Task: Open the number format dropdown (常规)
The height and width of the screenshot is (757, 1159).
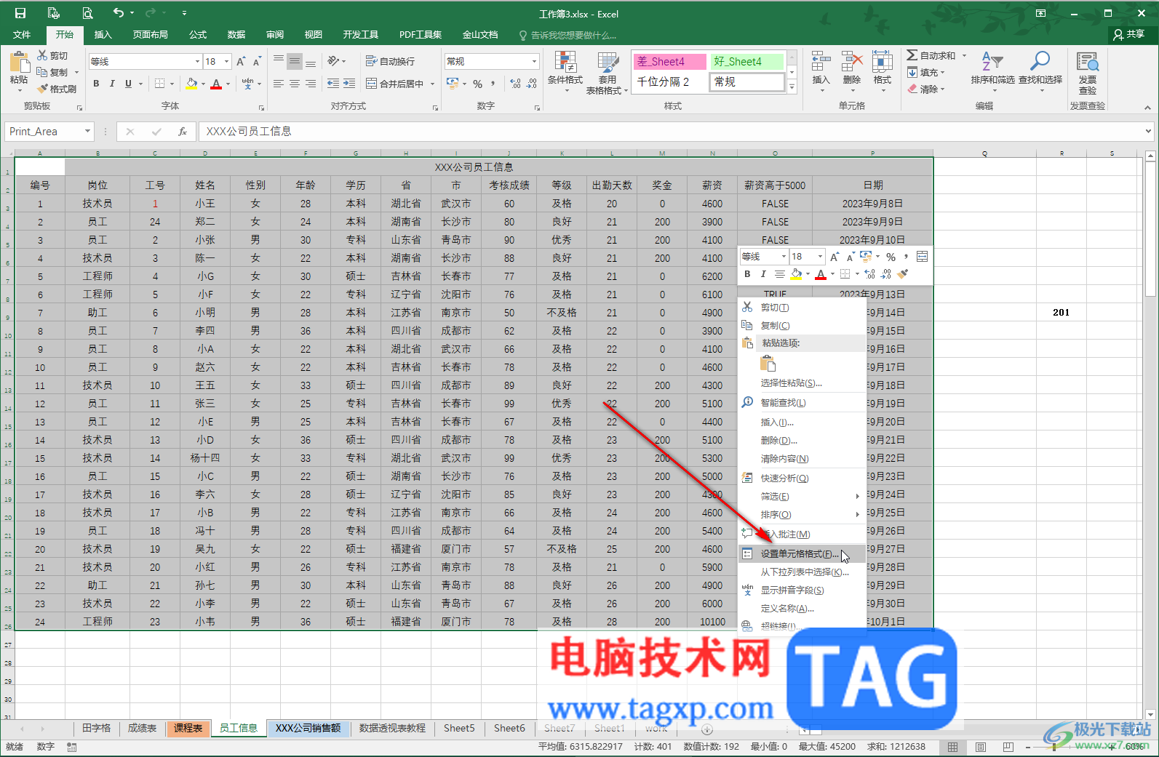Action: (534, 62)
